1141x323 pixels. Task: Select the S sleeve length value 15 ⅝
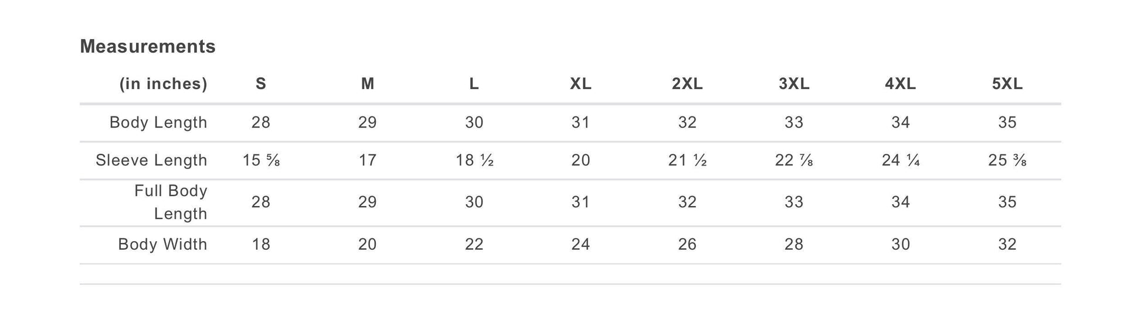[261, 160]
